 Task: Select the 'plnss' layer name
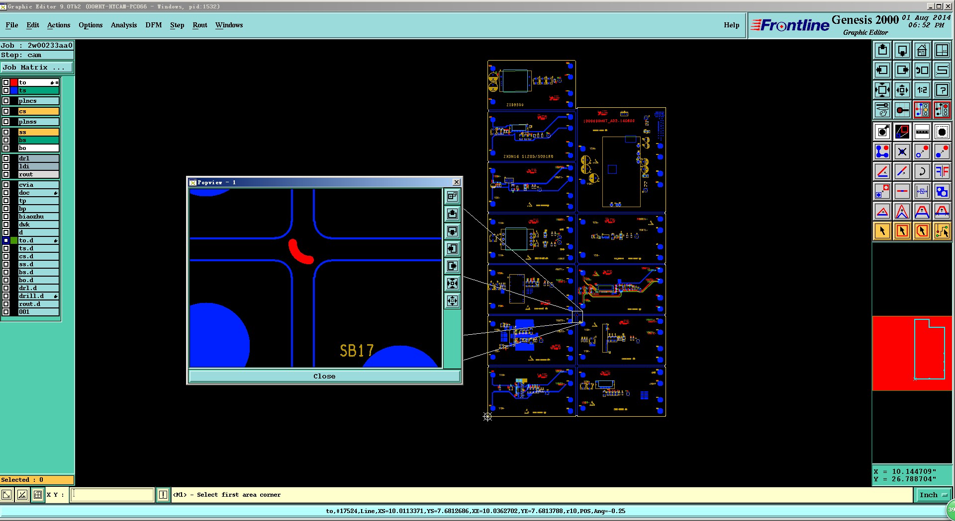[38, 122]
